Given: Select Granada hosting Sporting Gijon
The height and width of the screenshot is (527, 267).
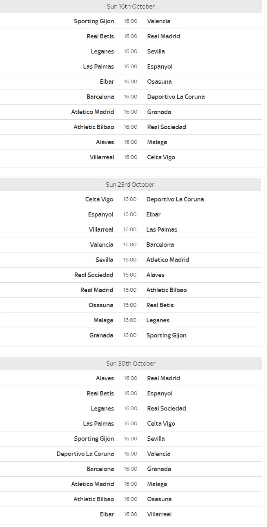Looking at the screenshot, I should click(101, 335).
